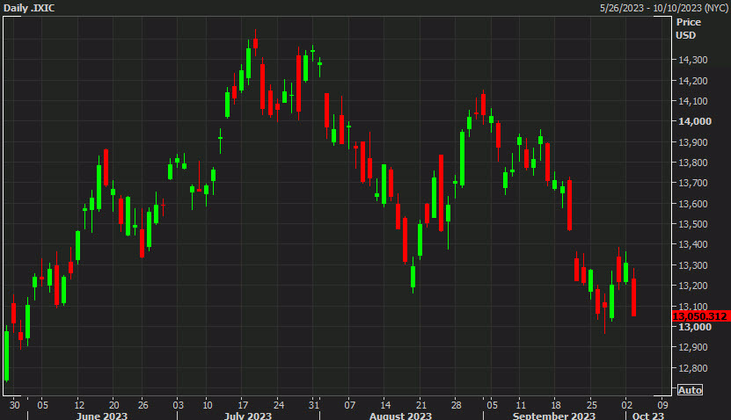Viewport: 731px width, 420px height.
Task: Click the 03 date tick in July
Action: pos(178,405)
